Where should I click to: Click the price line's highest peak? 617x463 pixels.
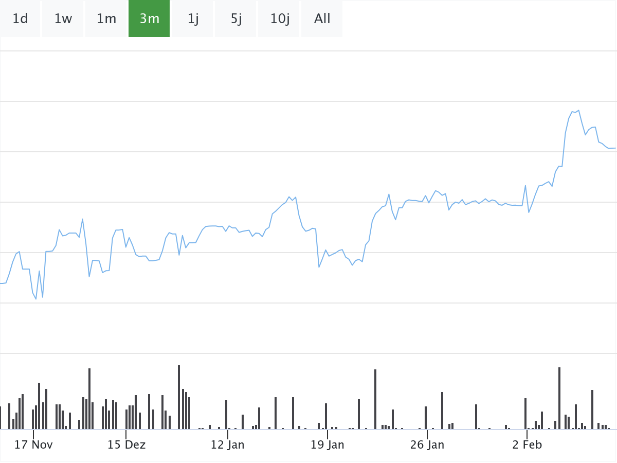coord(578,110)
